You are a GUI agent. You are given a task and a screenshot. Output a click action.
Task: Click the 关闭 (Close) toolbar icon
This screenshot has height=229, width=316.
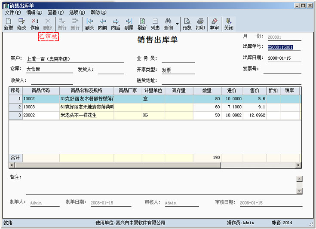click(x=229, y=24)
